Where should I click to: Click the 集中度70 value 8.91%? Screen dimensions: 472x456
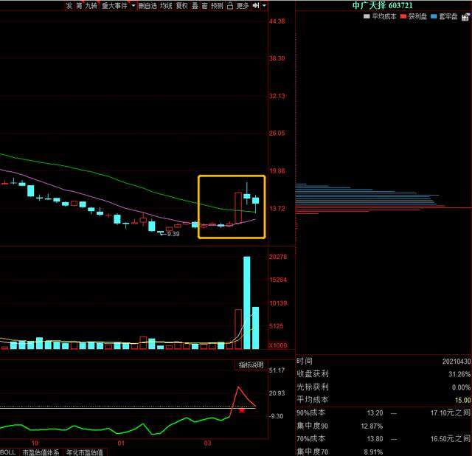pyautogui.click(x=373, y=452)
